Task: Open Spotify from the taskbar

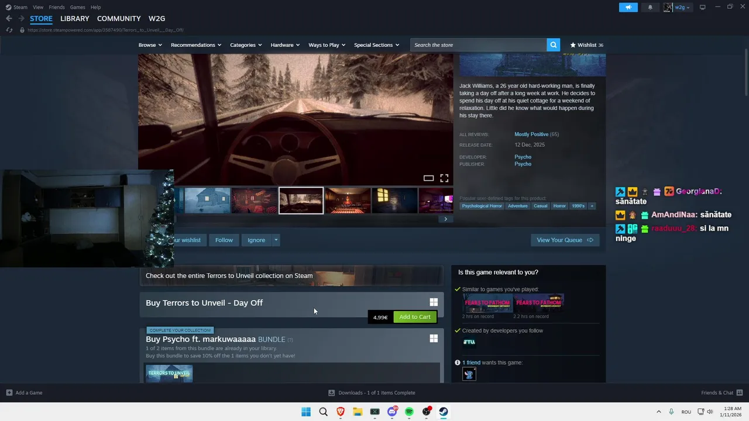Action: pyautogui.click(x=409, y=412)
